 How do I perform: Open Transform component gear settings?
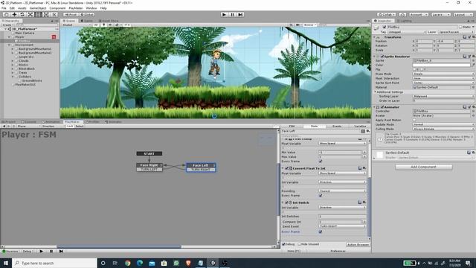[473, 37]
